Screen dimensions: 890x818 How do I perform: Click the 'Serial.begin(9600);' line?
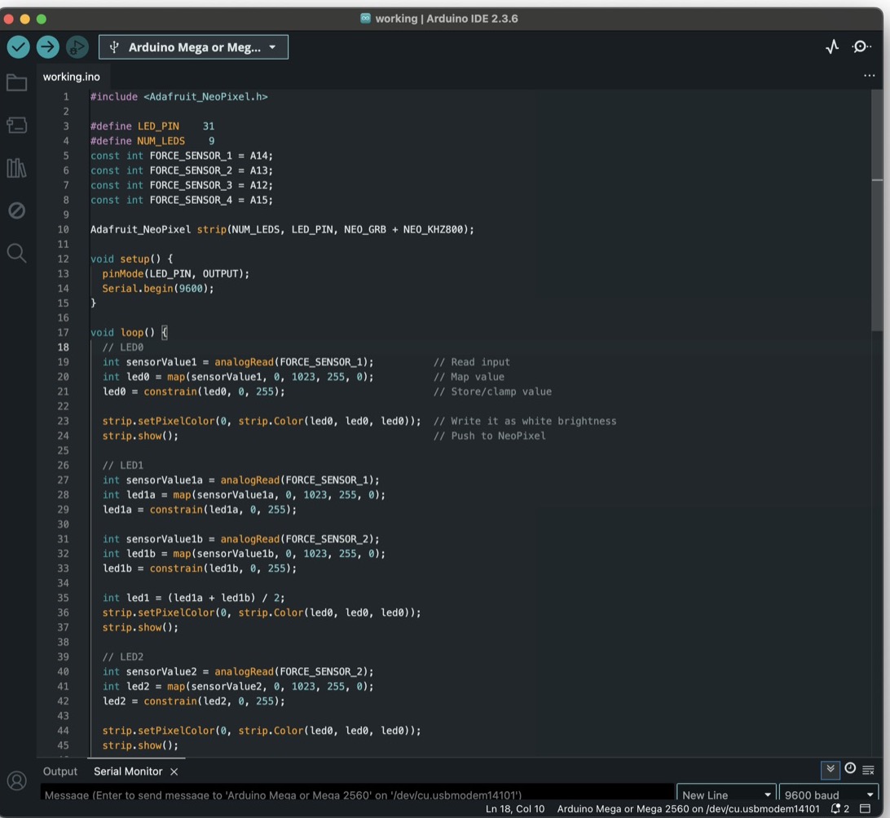click(x=158, y=289)
